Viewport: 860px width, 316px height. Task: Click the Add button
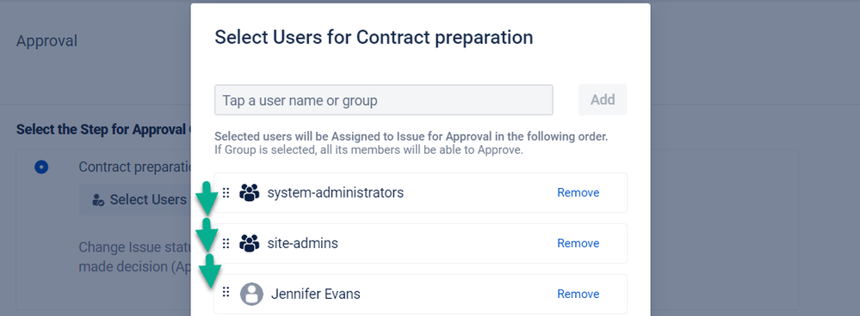[603, 100]
